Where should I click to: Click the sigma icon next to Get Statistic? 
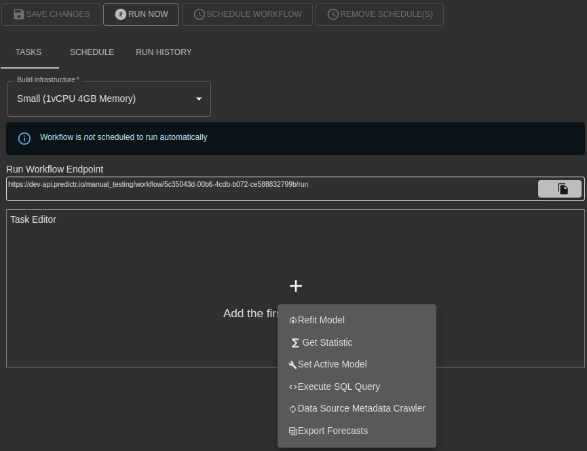[x=295, y=343]
